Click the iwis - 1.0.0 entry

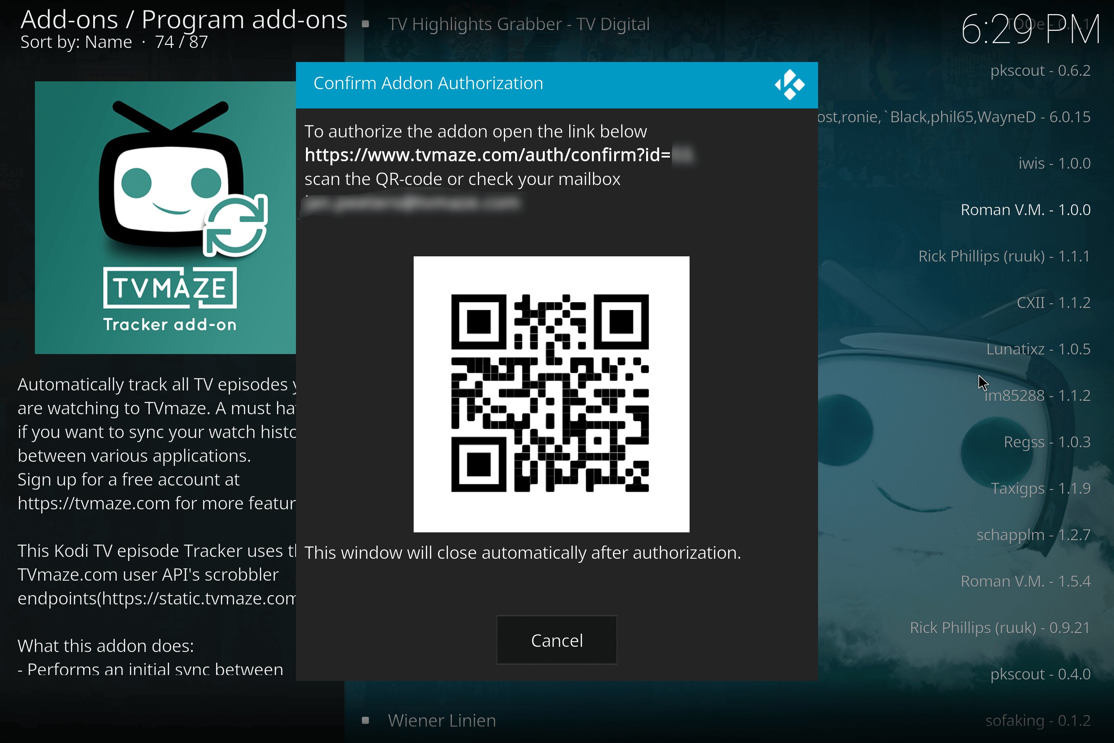pyautogui.click(x=1054, y=163)
